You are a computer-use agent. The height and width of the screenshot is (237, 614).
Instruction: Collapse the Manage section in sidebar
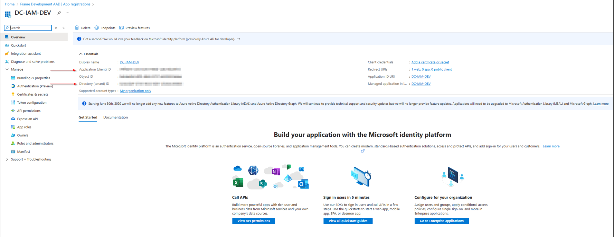7,69
